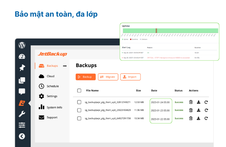The height and width of the screenshot is (147, 226).
Task: Check the box for backup ending 64927291730
Action: pyautogui.click(x=79, y=118)
